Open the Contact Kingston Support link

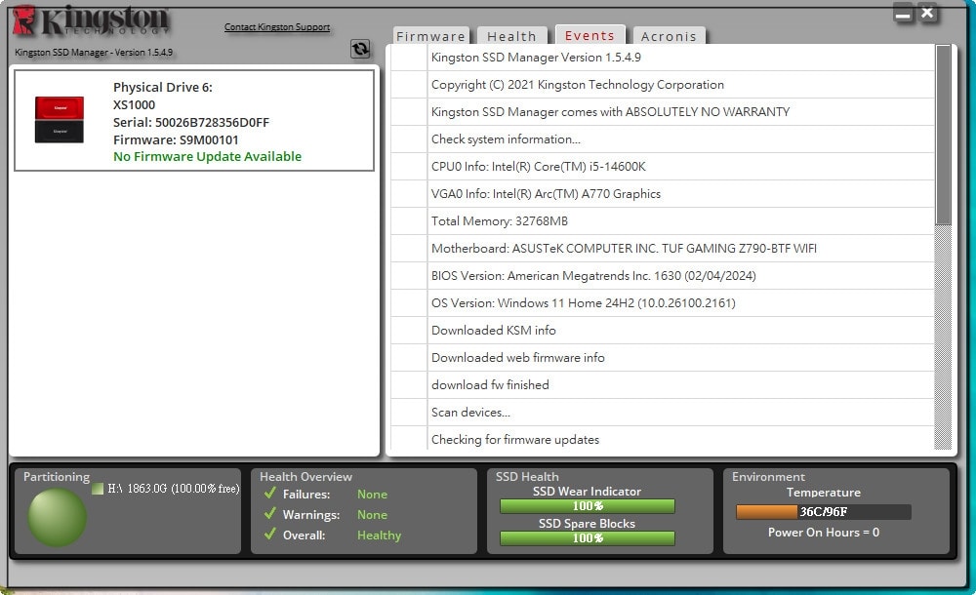277,26
